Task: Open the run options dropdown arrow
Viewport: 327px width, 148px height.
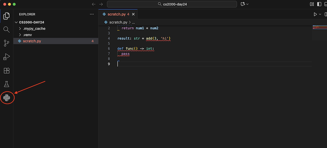Action: coord(320,14)
